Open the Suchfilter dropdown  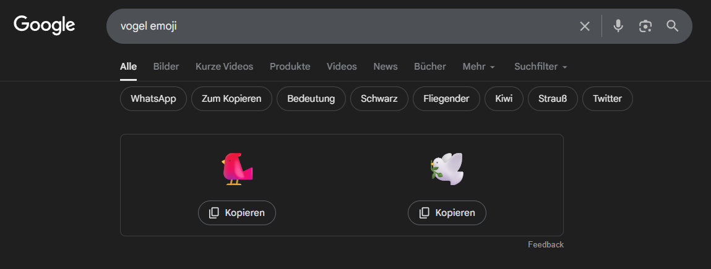pyautogui.click(x=540, y=67)
